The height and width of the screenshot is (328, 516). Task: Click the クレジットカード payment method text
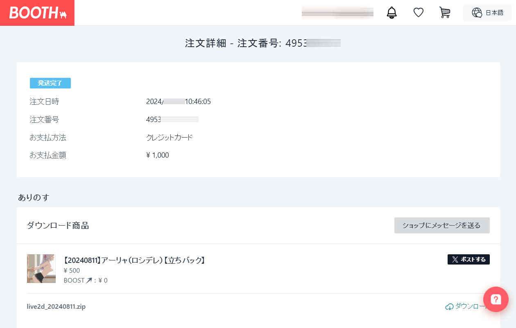pyautogui.click(x=169, y=138)
